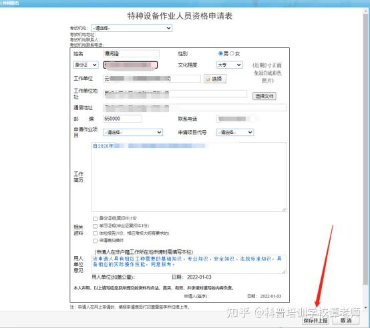Click the 工作单位 input field
Screen dimensions: 370x328
click(152, 79)
